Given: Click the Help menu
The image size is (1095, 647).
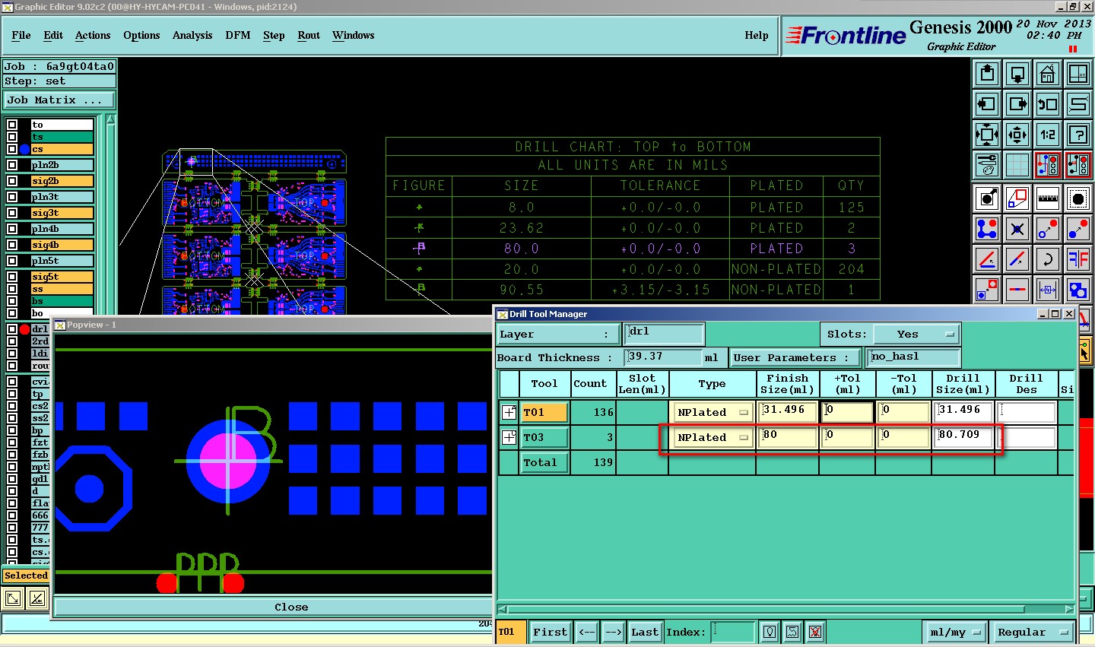Looking at the screenshot, I should [x=757, y=36].
